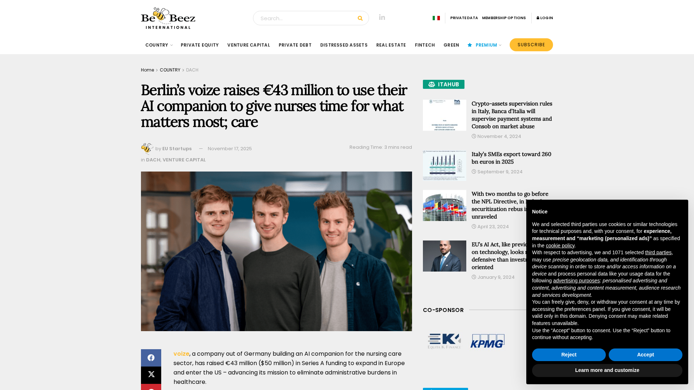Viewport: 694px width, 390px height.
Task: Select DISTRESSED ASSETS in navigation
Action: [x=344, y=45]
